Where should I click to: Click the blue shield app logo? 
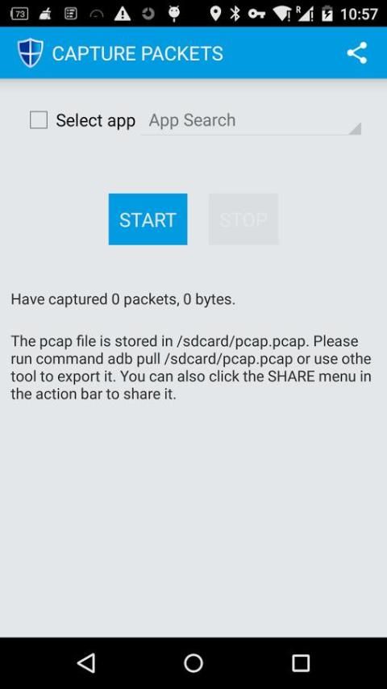click(31, 52)
